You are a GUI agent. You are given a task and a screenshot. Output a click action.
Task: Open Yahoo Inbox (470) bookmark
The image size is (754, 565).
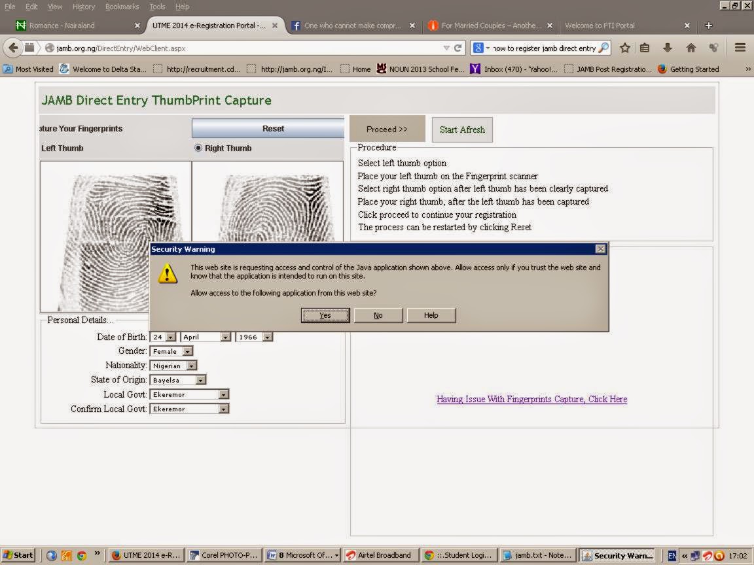[x=514, y=69]
